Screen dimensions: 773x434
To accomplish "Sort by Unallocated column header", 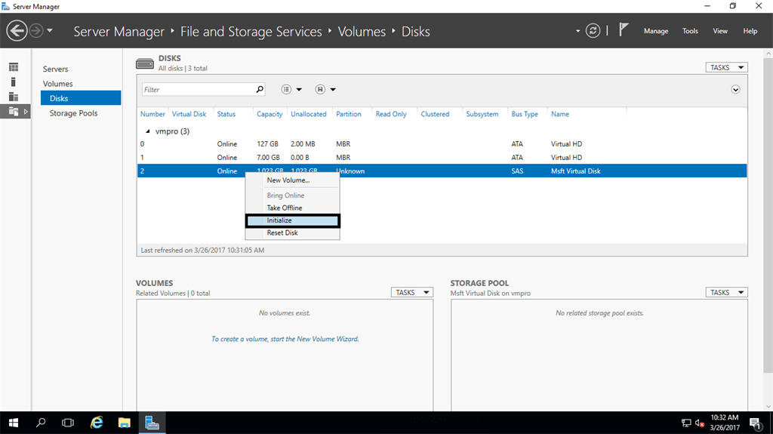I will 309,114.
